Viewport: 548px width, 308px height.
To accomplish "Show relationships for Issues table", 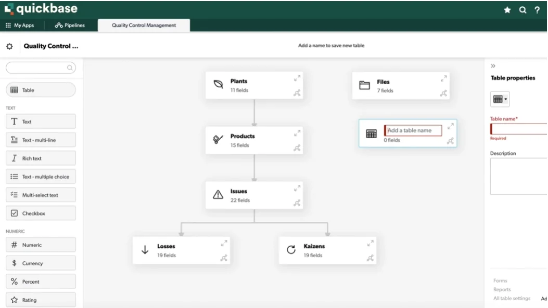I will [x=297, y=203].
